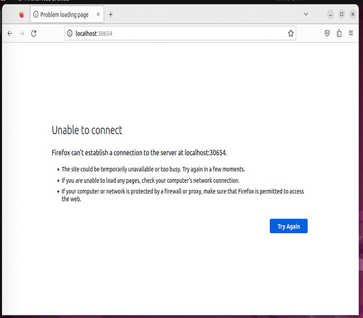Open a new tab with the plus button
The image size is (363, 318).
pos(110,15)
